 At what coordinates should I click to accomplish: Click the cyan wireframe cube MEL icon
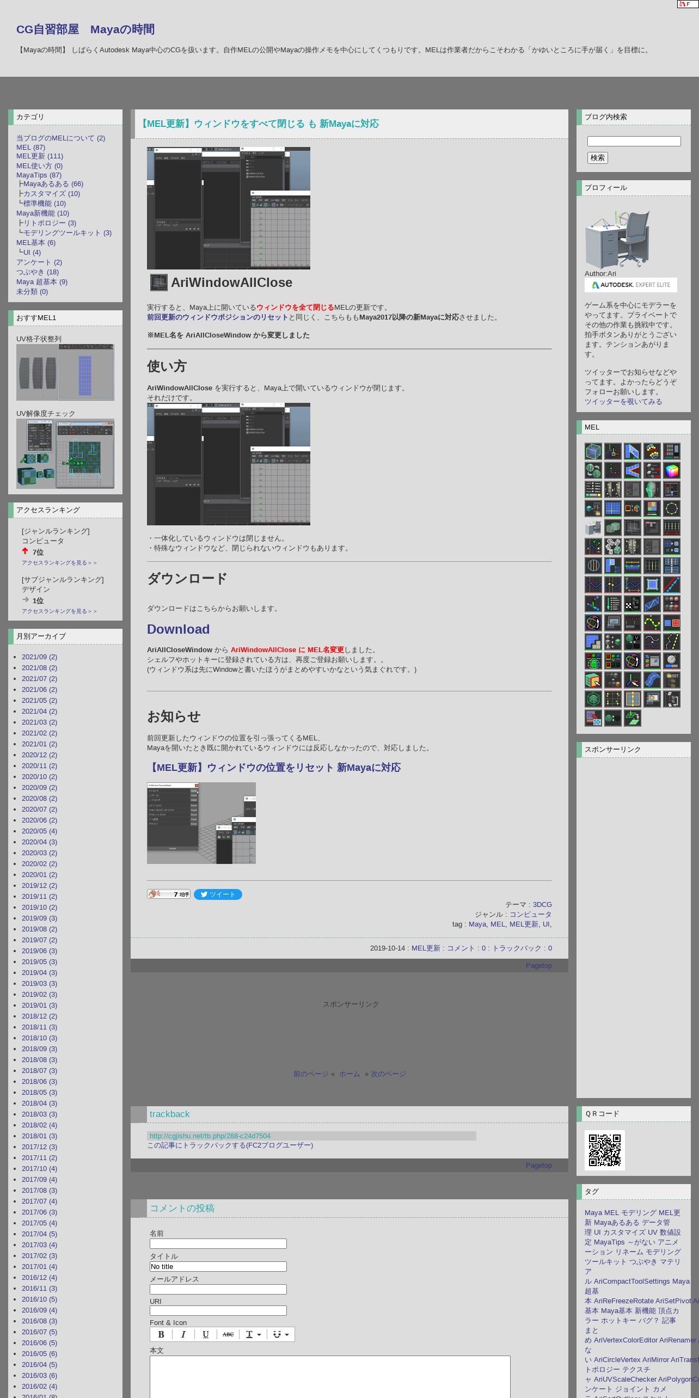point(593,451)
